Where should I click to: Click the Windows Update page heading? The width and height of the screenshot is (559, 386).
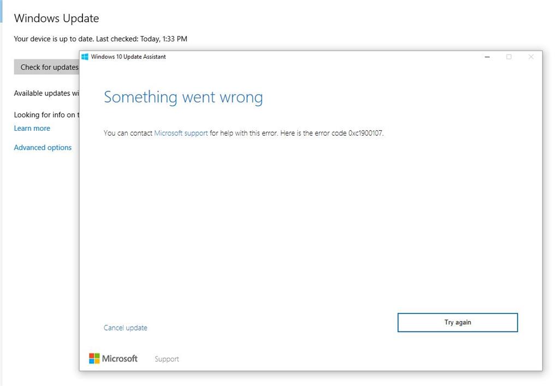[56, 18]
